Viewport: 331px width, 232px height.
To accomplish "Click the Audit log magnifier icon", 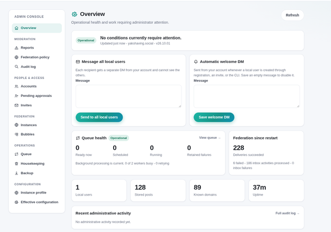I will (x=17, y=67).
